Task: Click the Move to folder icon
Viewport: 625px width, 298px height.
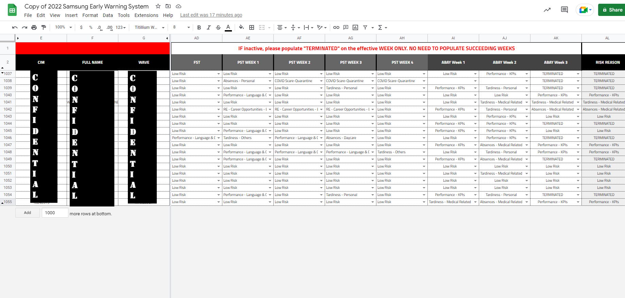Action: pyautogui.click(x=168, y=6)
